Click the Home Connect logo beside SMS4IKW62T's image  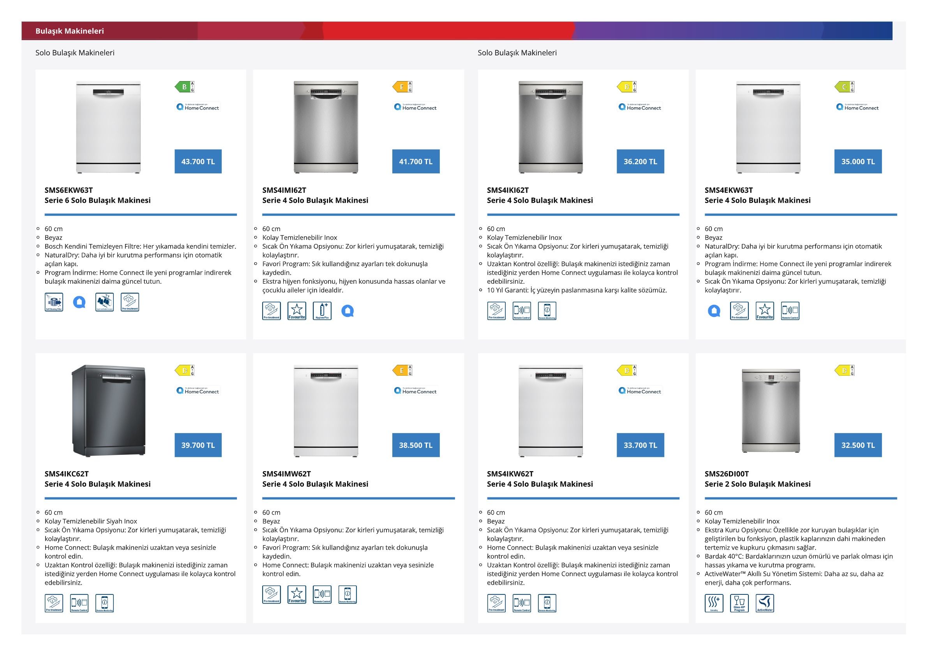click(x=640, y=390)
